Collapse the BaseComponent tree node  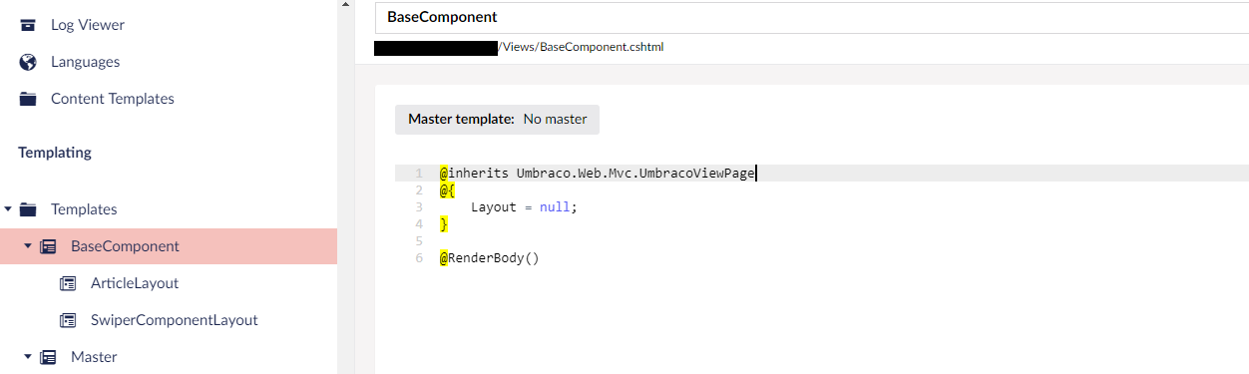tap(28, 246)
